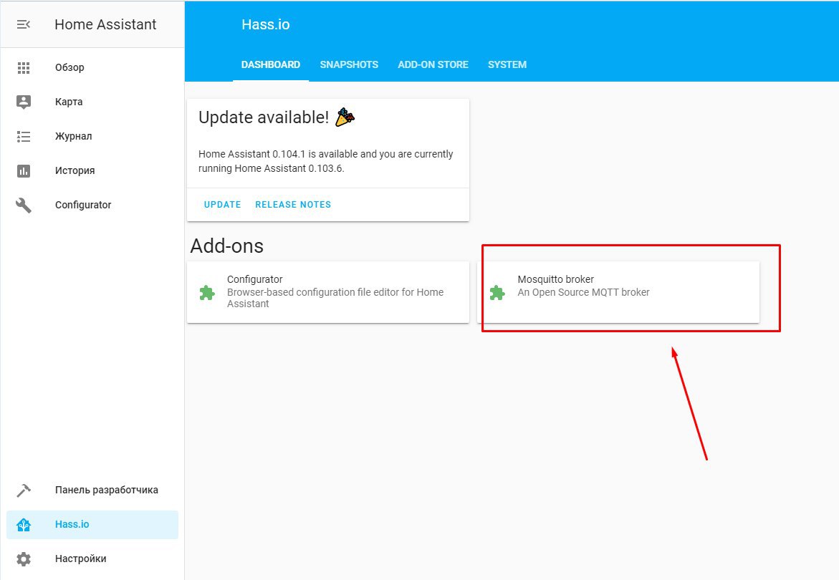
Task: Click the UPDATE button
Action: 223,205
